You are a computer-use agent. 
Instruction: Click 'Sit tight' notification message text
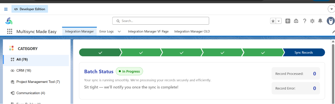click(x=131, y=87)
